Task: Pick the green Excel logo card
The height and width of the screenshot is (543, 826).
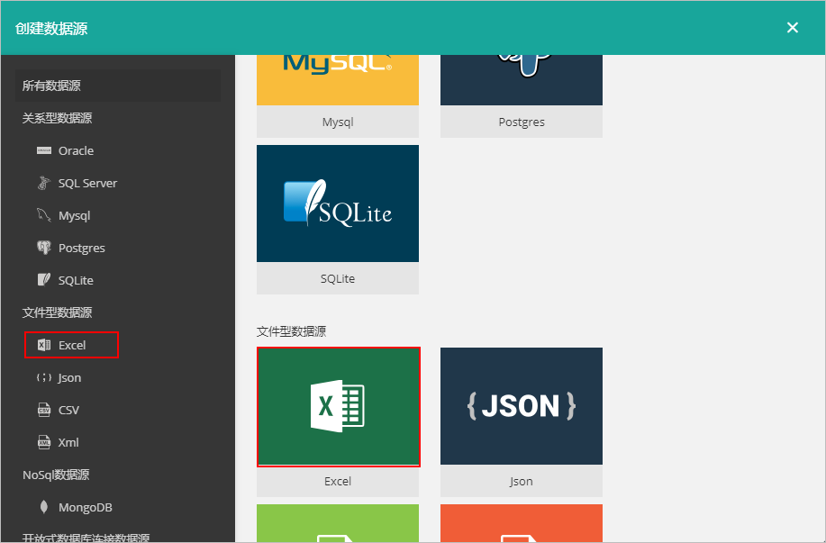Action: click(338, 406)
